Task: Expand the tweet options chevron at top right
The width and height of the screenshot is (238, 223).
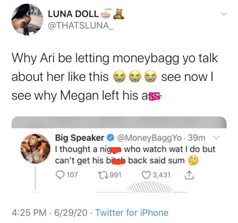Action: (x=224, y=14)
